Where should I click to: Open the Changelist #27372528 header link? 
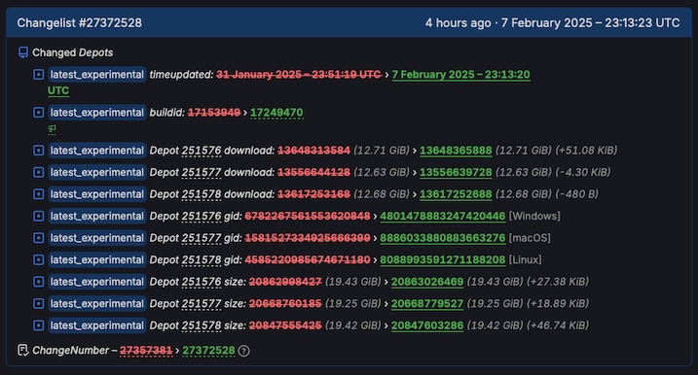(79, 22)
